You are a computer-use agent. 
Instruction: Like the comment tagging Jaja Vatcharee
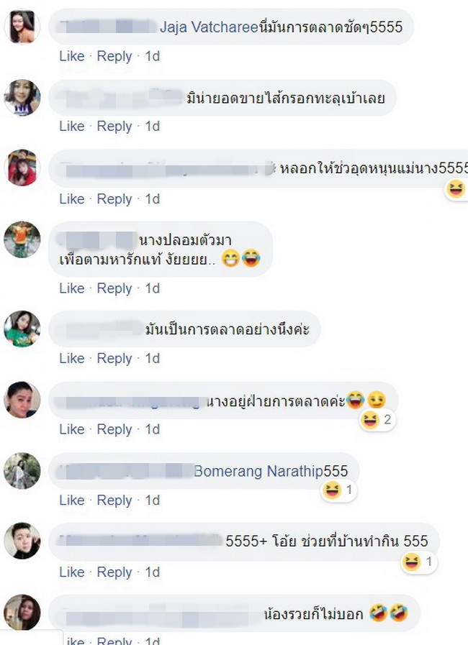(72, 56)
